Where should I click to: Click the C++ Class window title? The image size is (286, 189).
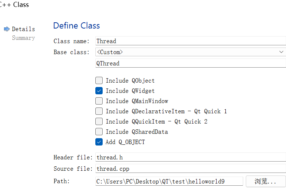(x=14, y=4)
